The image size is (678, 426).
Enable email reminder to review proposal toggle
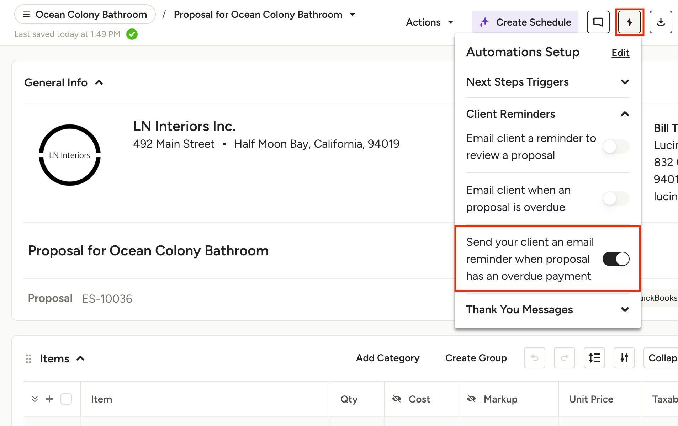tap(616, 147)
